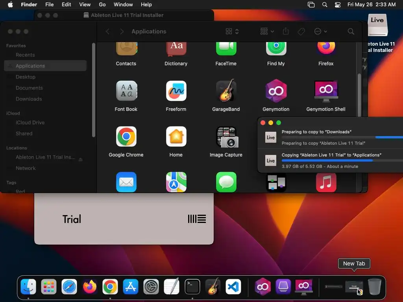Click the New Tab minimized window in Dock

[x=354, y=287]
